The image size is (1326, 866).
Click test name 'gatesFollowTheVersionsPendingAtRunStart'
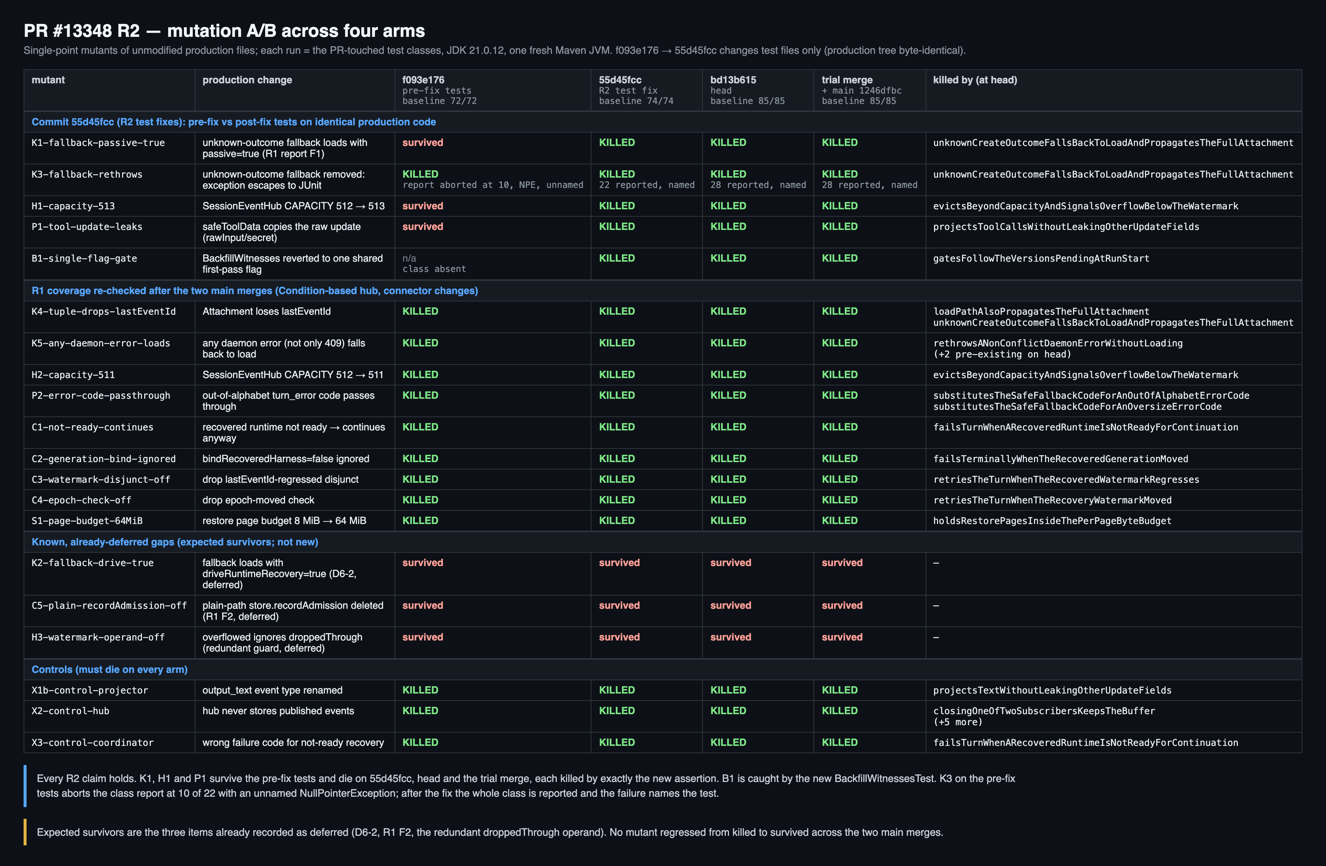1041,258
